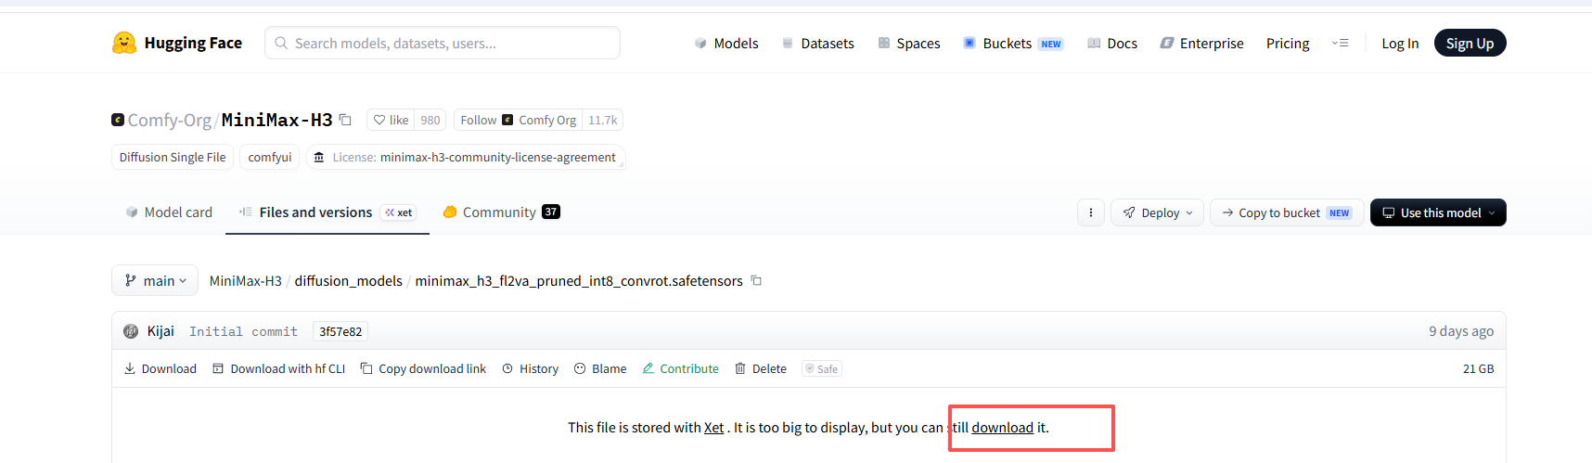The height and width of the screenshot is (463, 1592).
Task: Follow the Comfy Org organization
Action: [479, 120]
